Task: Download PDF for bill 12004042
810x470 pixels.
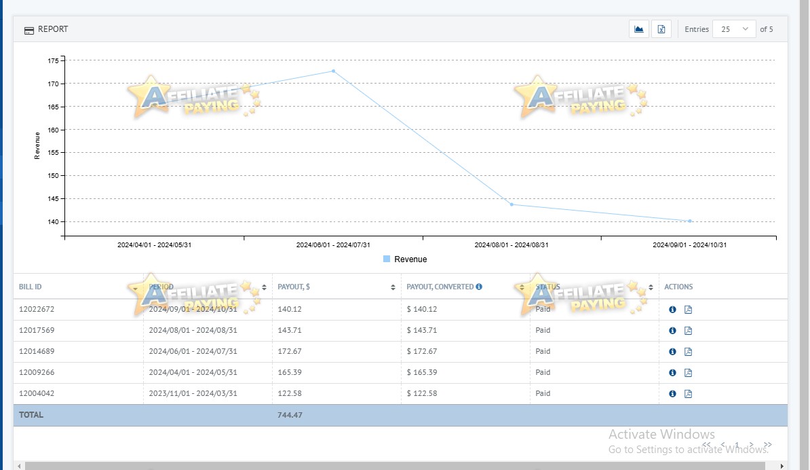Action: pyautogui.click(x=688, y=394)
